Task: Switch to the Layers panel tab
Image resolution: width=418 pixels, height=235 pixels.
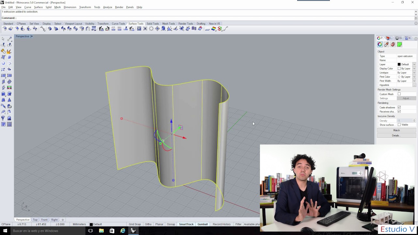Action: click(x=389, y=38)
